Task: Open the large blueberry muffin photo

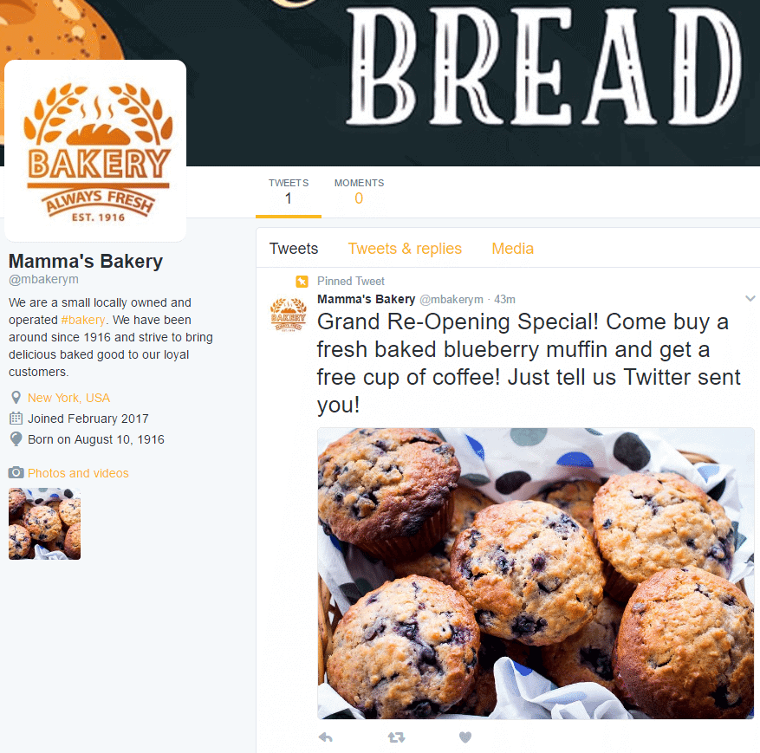Action: pos(536,574)
